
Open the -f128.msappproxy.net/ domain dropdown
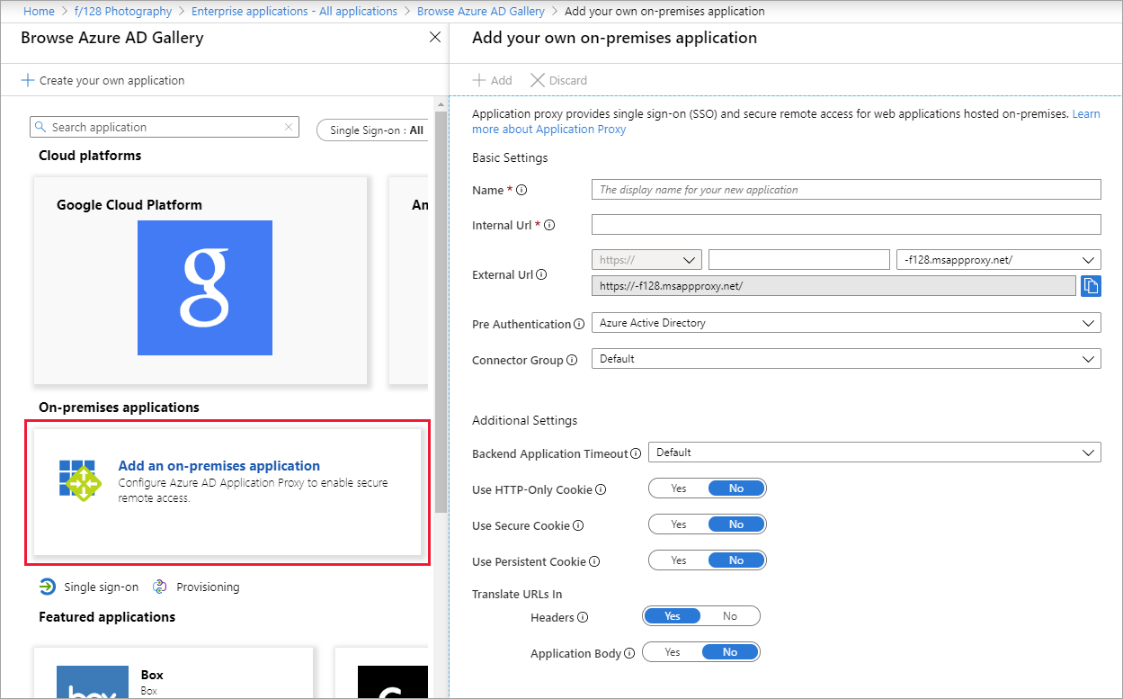coord(999,260)
